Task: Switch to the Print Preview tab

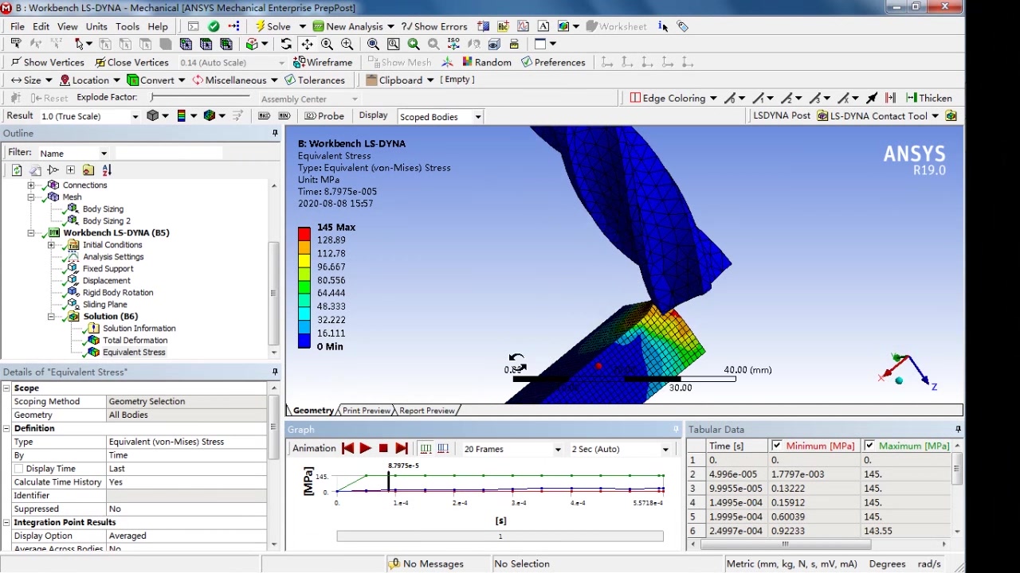Action: tap(367, 411)
